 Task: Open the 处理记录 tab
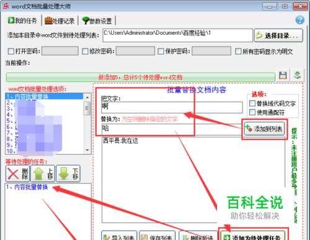tap(60, 21)
